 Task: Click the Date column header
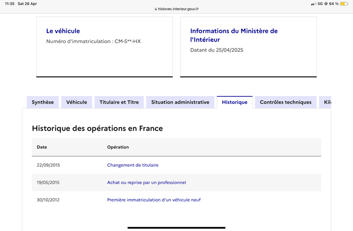click(42, 147)
